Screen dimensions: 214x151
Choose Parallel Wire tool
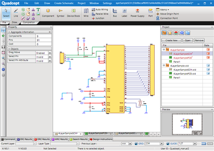(x=100, y=14)
